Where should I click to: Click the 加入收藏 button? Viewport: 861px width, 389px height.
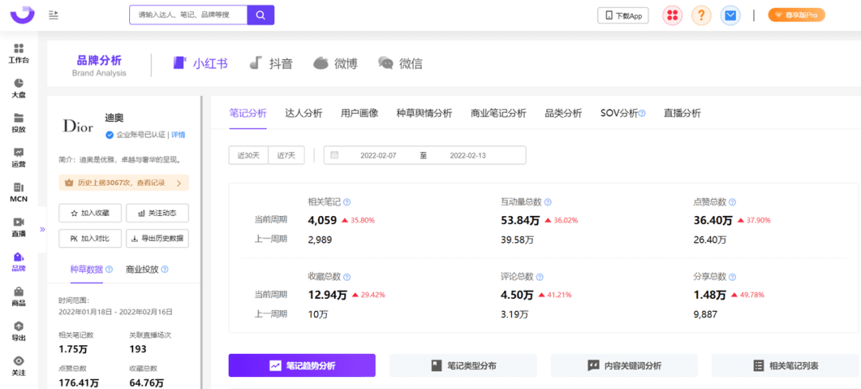90,213
